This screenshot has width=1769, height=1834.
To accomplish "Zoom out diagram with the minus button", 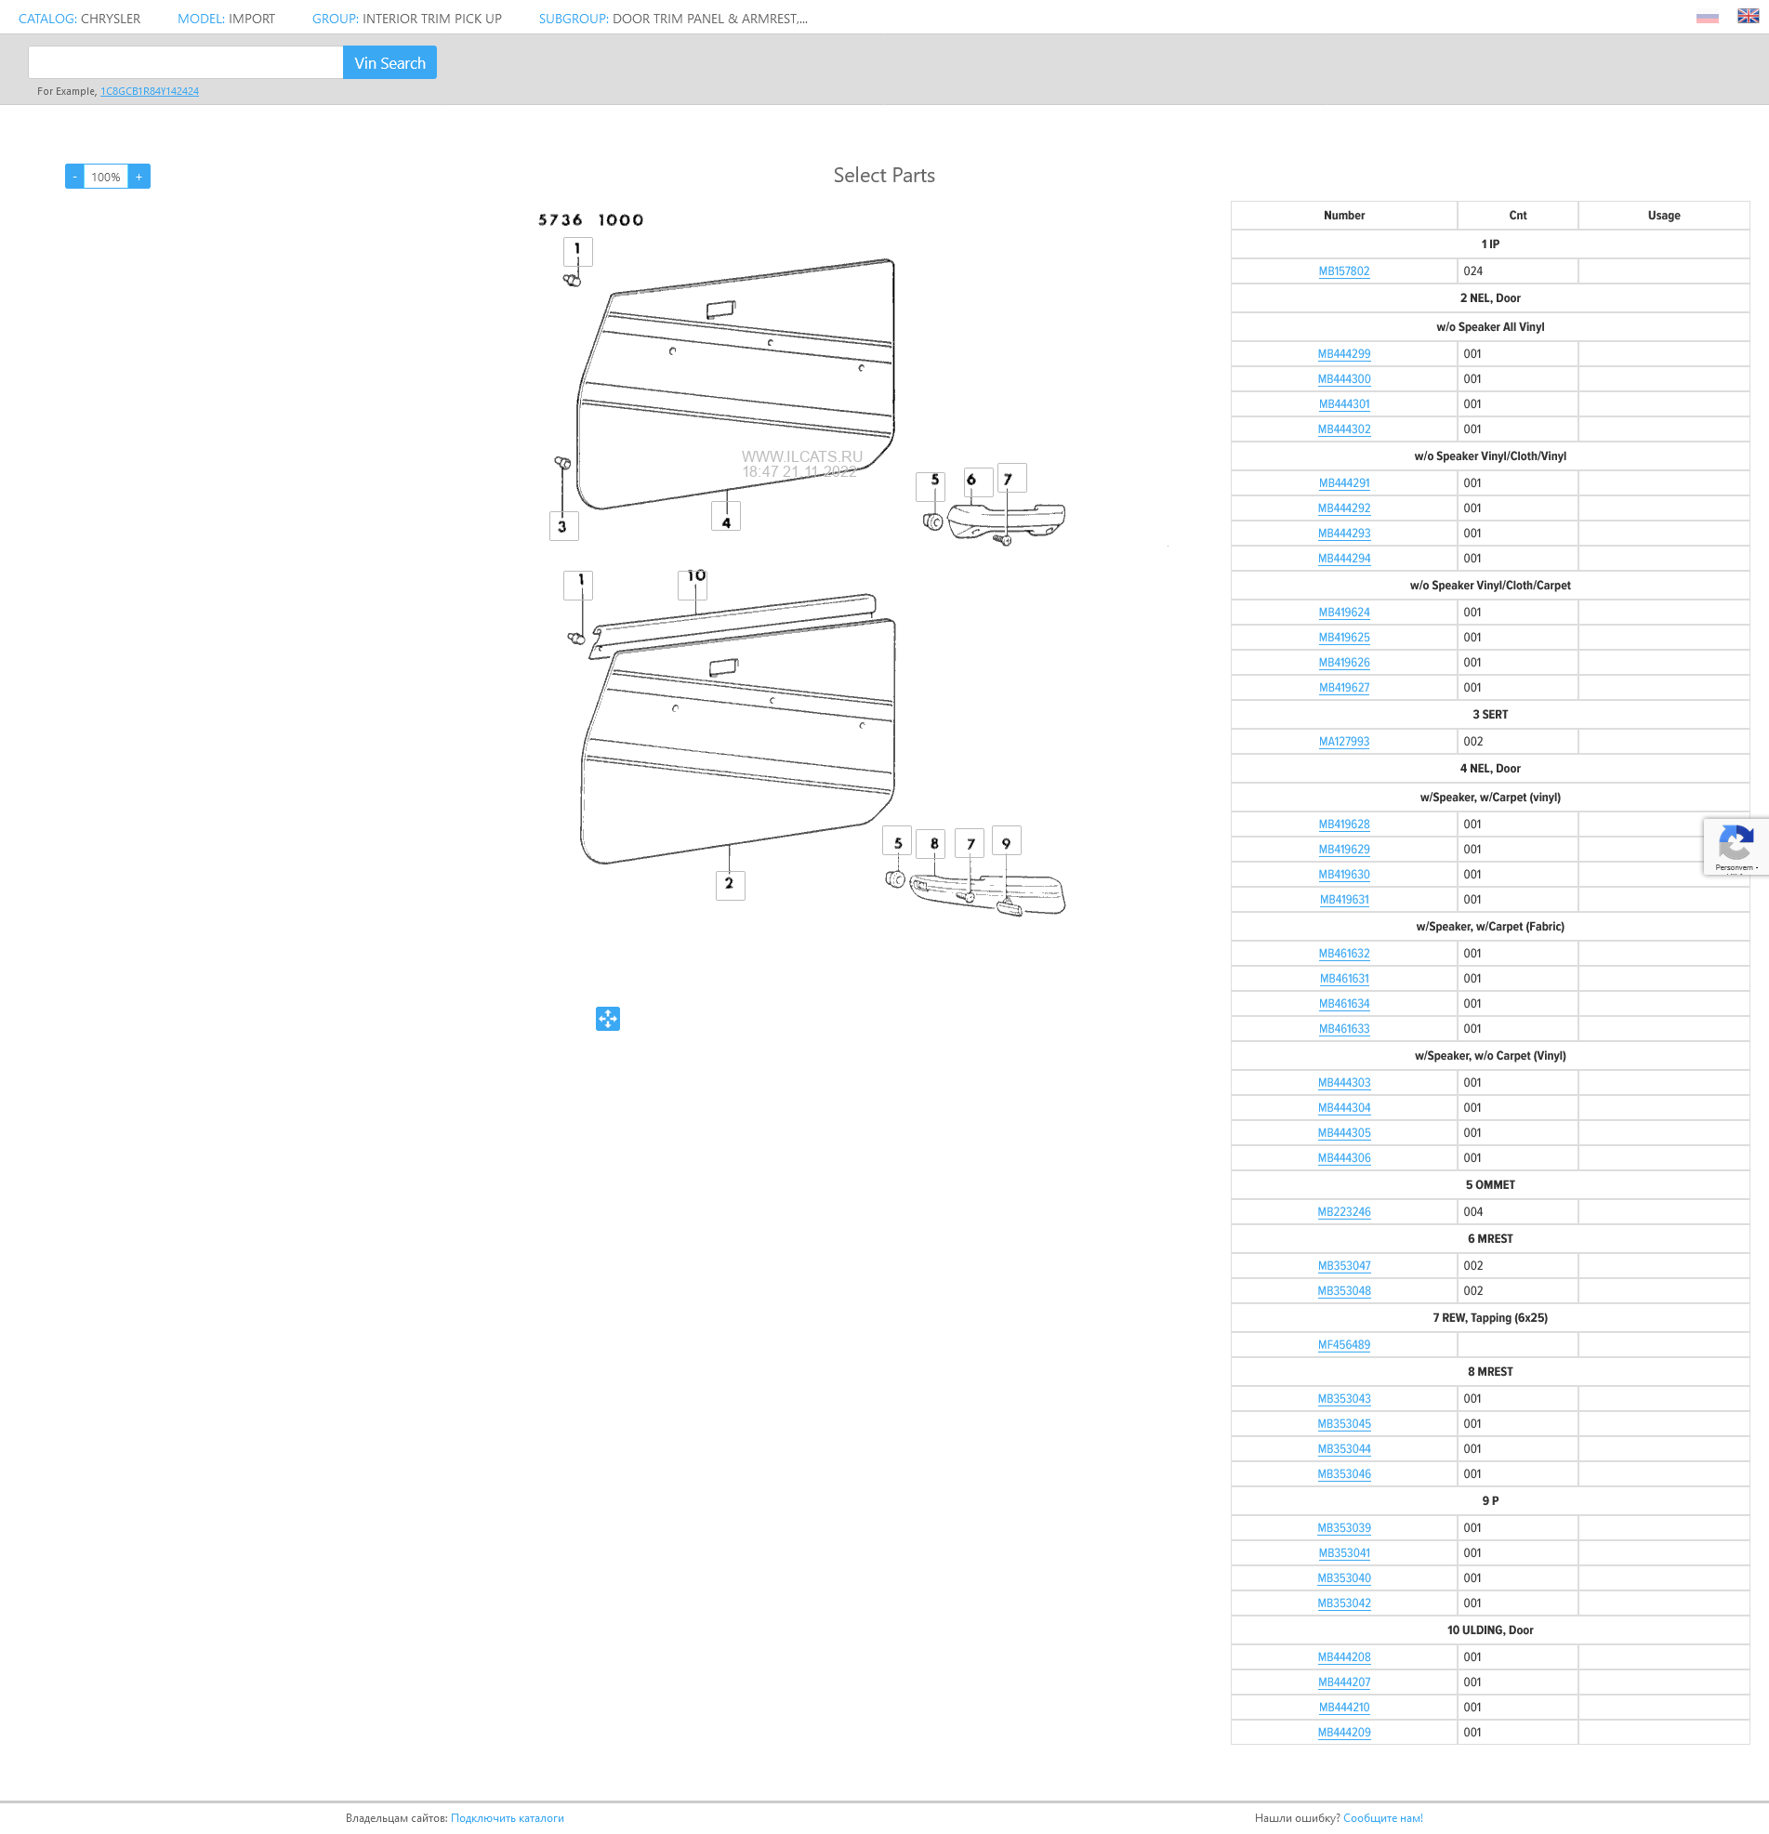I will tap(75, 177).
